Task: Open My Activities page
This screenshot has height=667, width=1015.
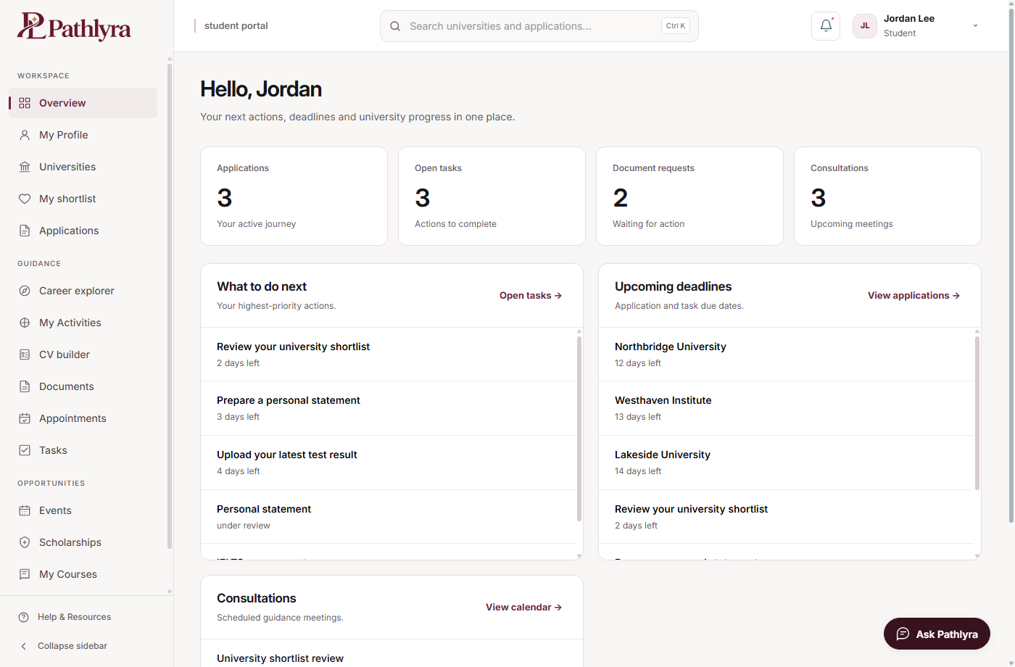Action: (x=83, y=323)
